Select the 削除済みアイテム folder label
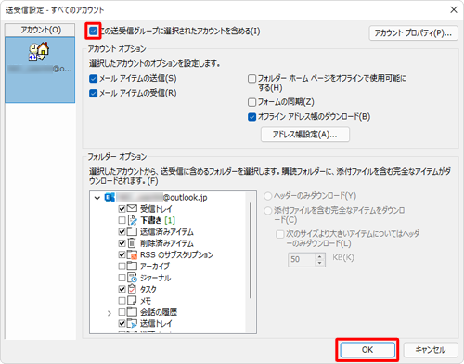Image resolution: width=464 pixels, height=364 pixels. (x=167, y=243)
